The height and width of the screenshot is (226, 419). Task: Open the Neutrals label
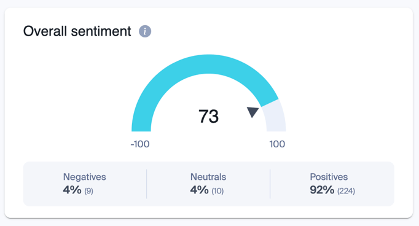[208, 177]
